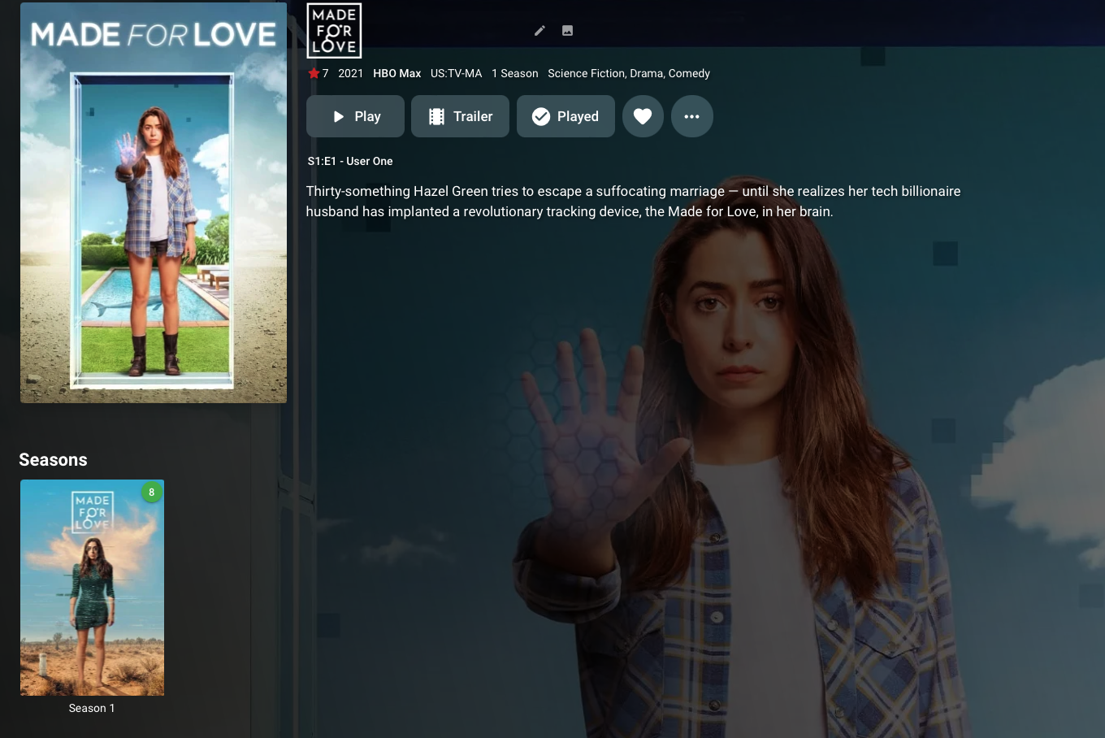This screenshot has height=738, width=1105.
Task: Open the edit images icon
Action: pos(568,31)
